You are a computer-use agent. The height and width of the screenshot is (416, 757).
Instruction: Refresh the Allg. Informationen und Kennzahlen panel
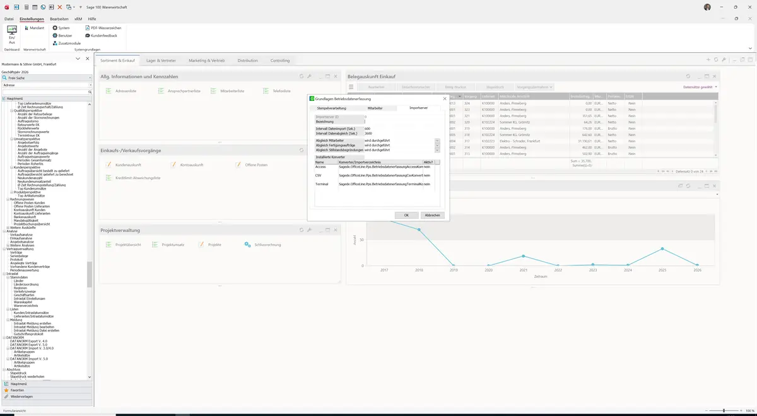[x=302, y=76]
